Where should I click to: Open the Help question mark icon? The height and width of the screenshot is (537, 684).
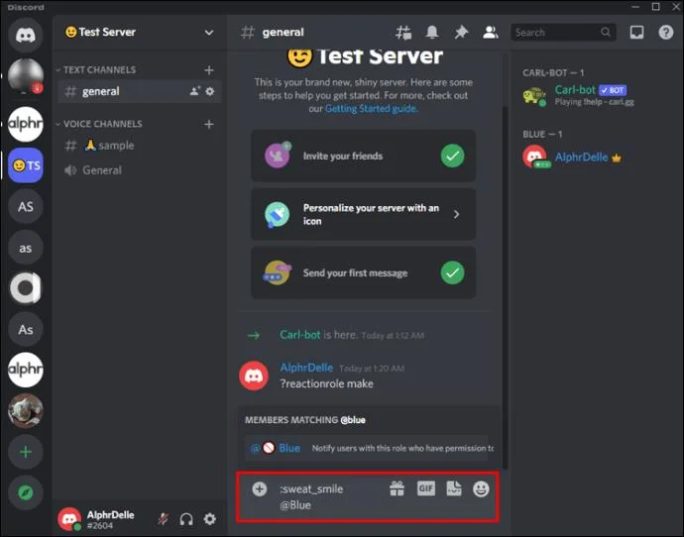(x=666, y=33)
